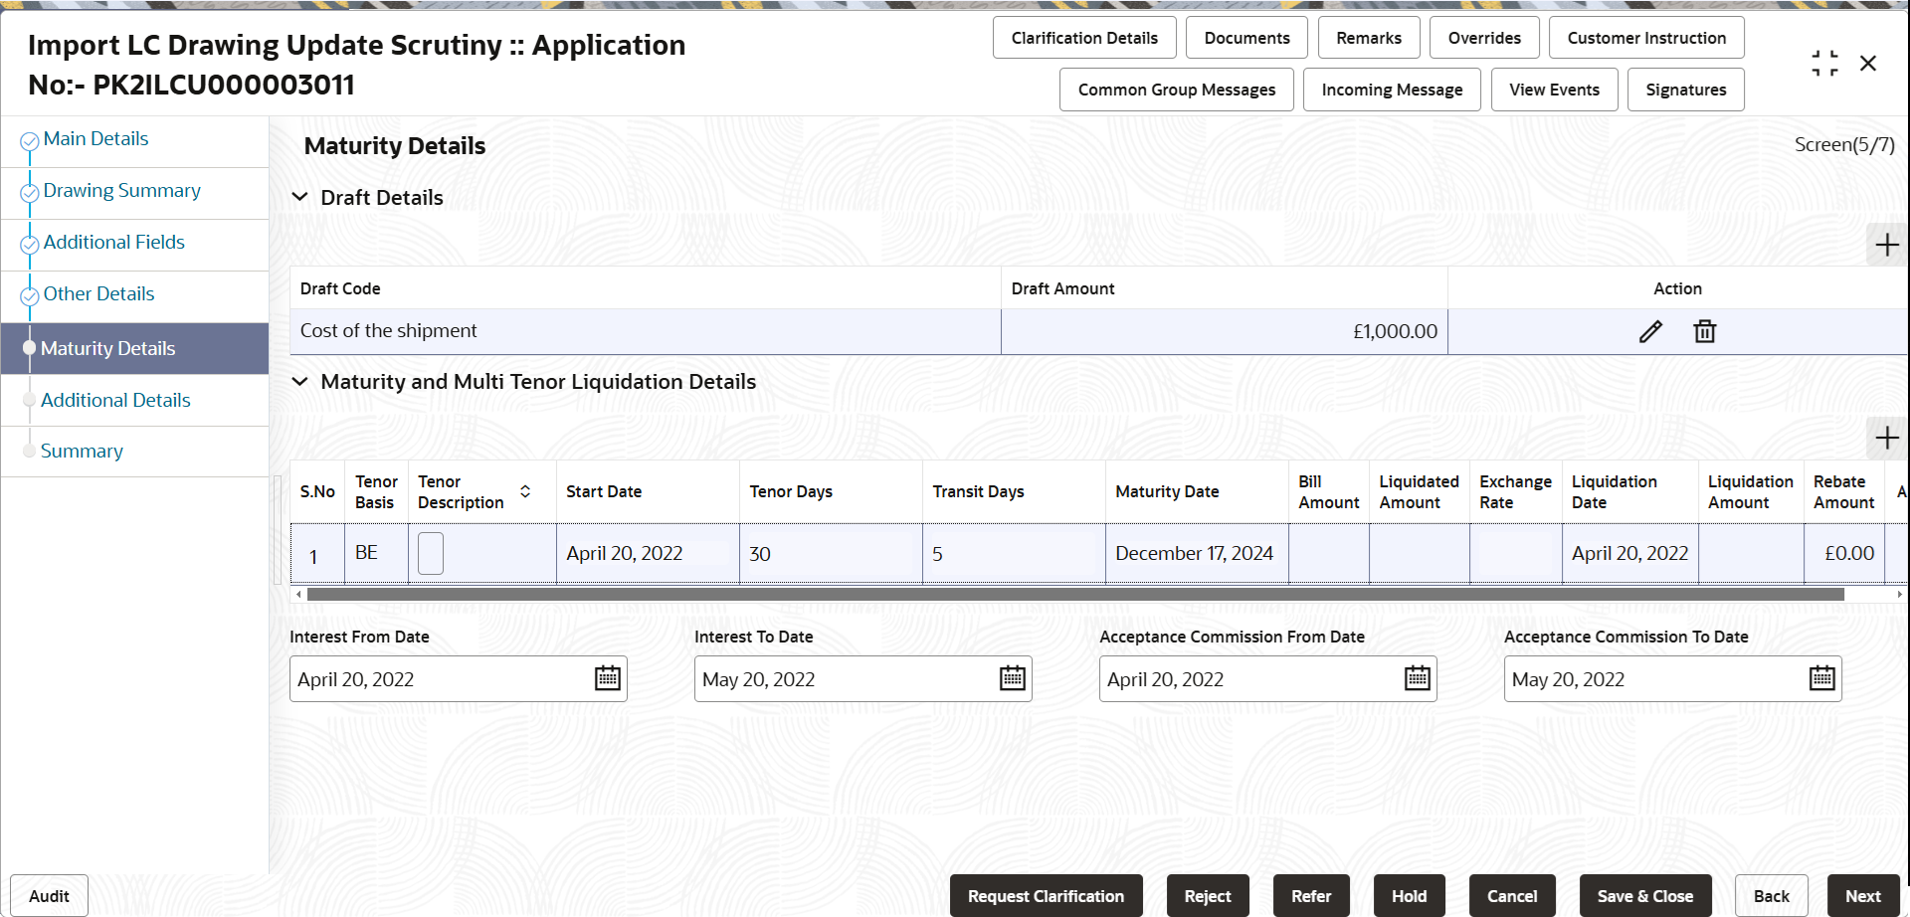Open the Incoming Message panel
This screenshot has height=917, width=1910.
1392,90
